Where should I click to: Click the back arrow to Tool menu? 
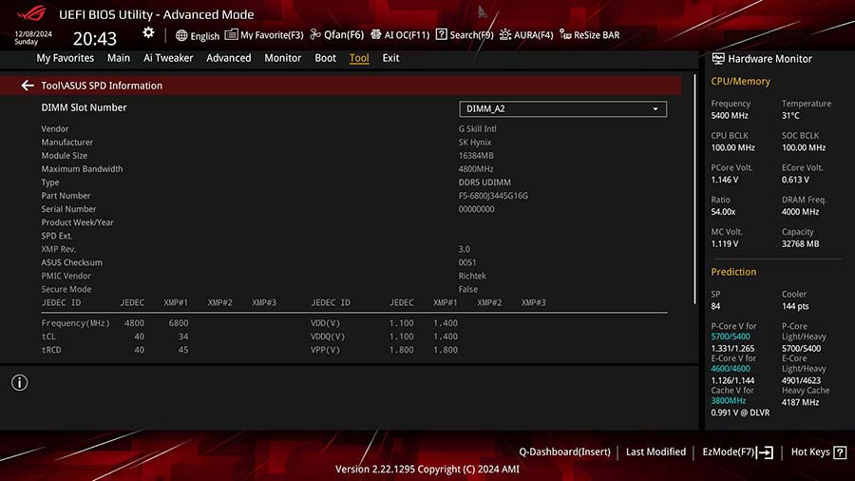point(28,86)
